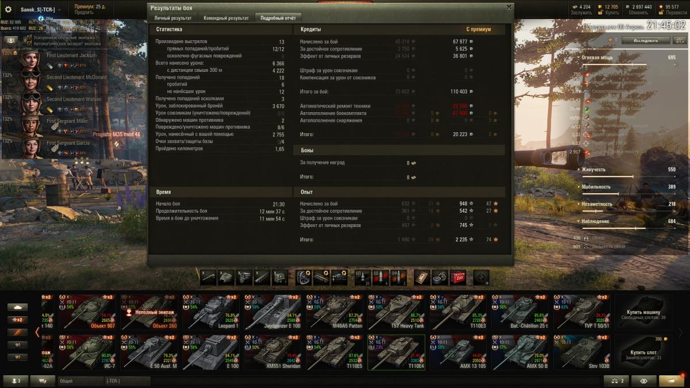The height and width of the screenshot is (388, 690).
Task: Click Обменять under the 2 697 440 credits balance
Action: [639, 13]
